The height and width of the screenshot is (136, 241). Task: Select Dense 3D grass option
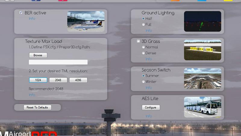tap(143, 53)
